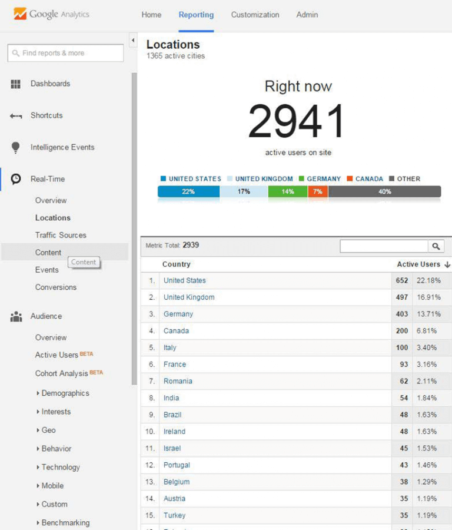This screenshot has height=530, width=452.
Task: Open the Audience section
Action: pyautogui.click(x=46, y=316)
